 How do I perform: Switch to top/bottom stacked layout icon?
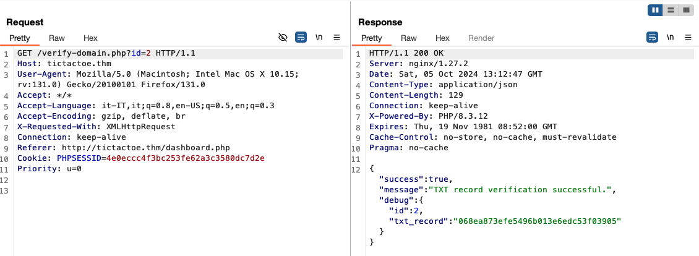tap(671, 11)
